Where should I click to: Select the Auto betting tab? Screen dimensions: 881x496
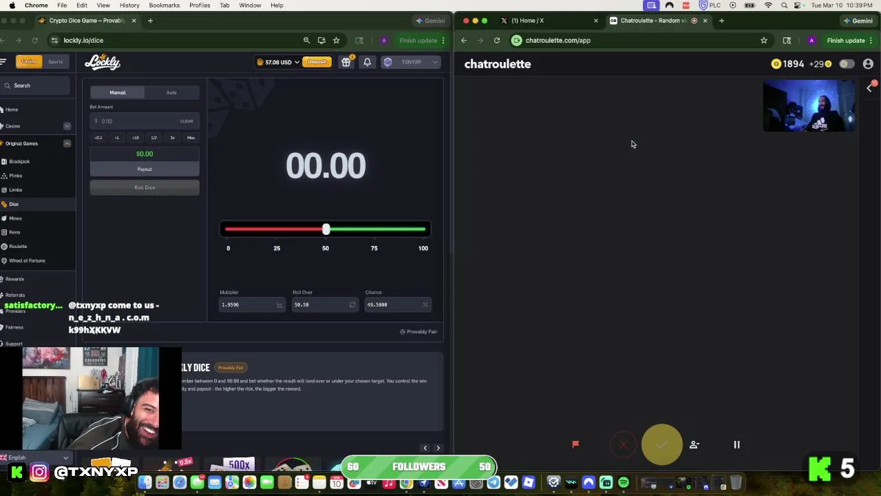(x=171, y=92)
